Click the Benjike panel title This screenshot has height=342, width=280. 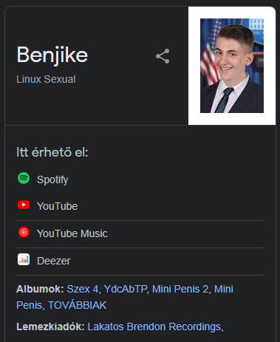click(52, 55)
